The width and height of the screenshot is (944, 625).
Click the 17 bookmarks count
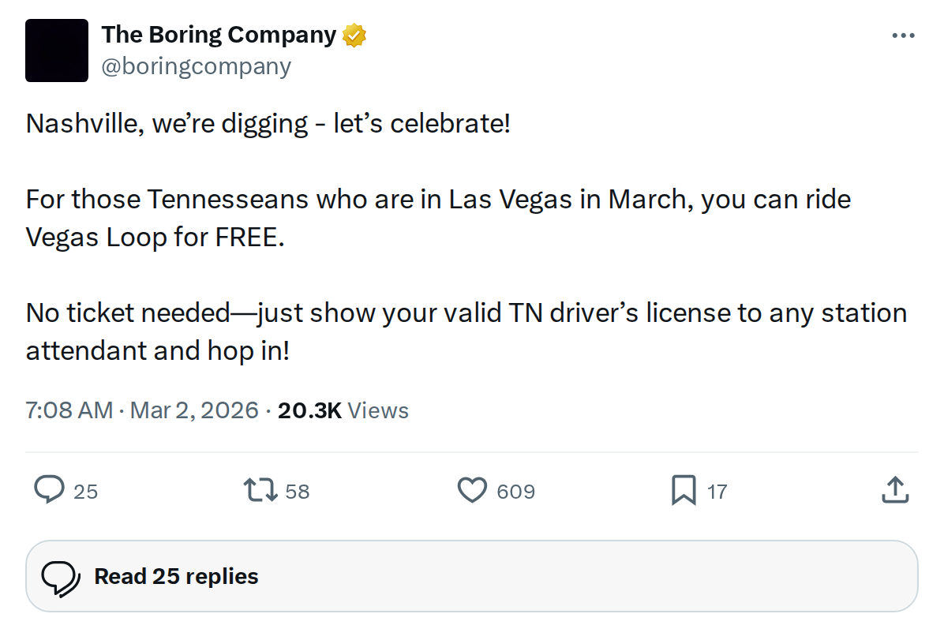[715, 492]
